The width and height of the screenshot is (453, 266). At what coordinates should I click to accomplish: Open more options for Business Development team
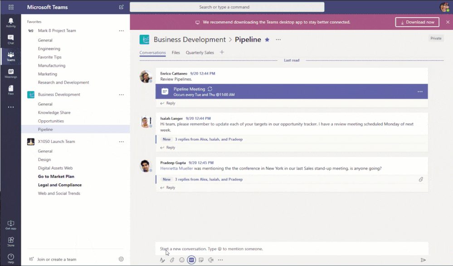[x=122, y=95]
